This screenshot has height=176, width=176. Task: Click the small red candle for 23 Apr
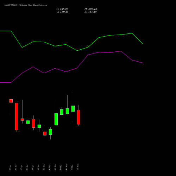click(x=11, y=101)
